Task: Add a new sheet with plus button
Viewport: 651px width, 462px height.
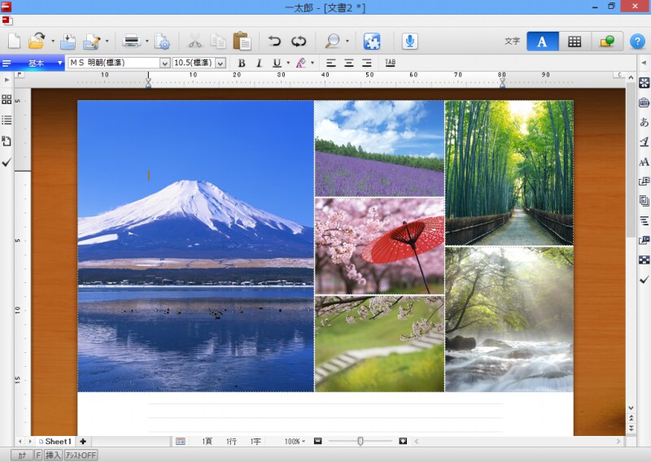Action: [x=83, y=441]
